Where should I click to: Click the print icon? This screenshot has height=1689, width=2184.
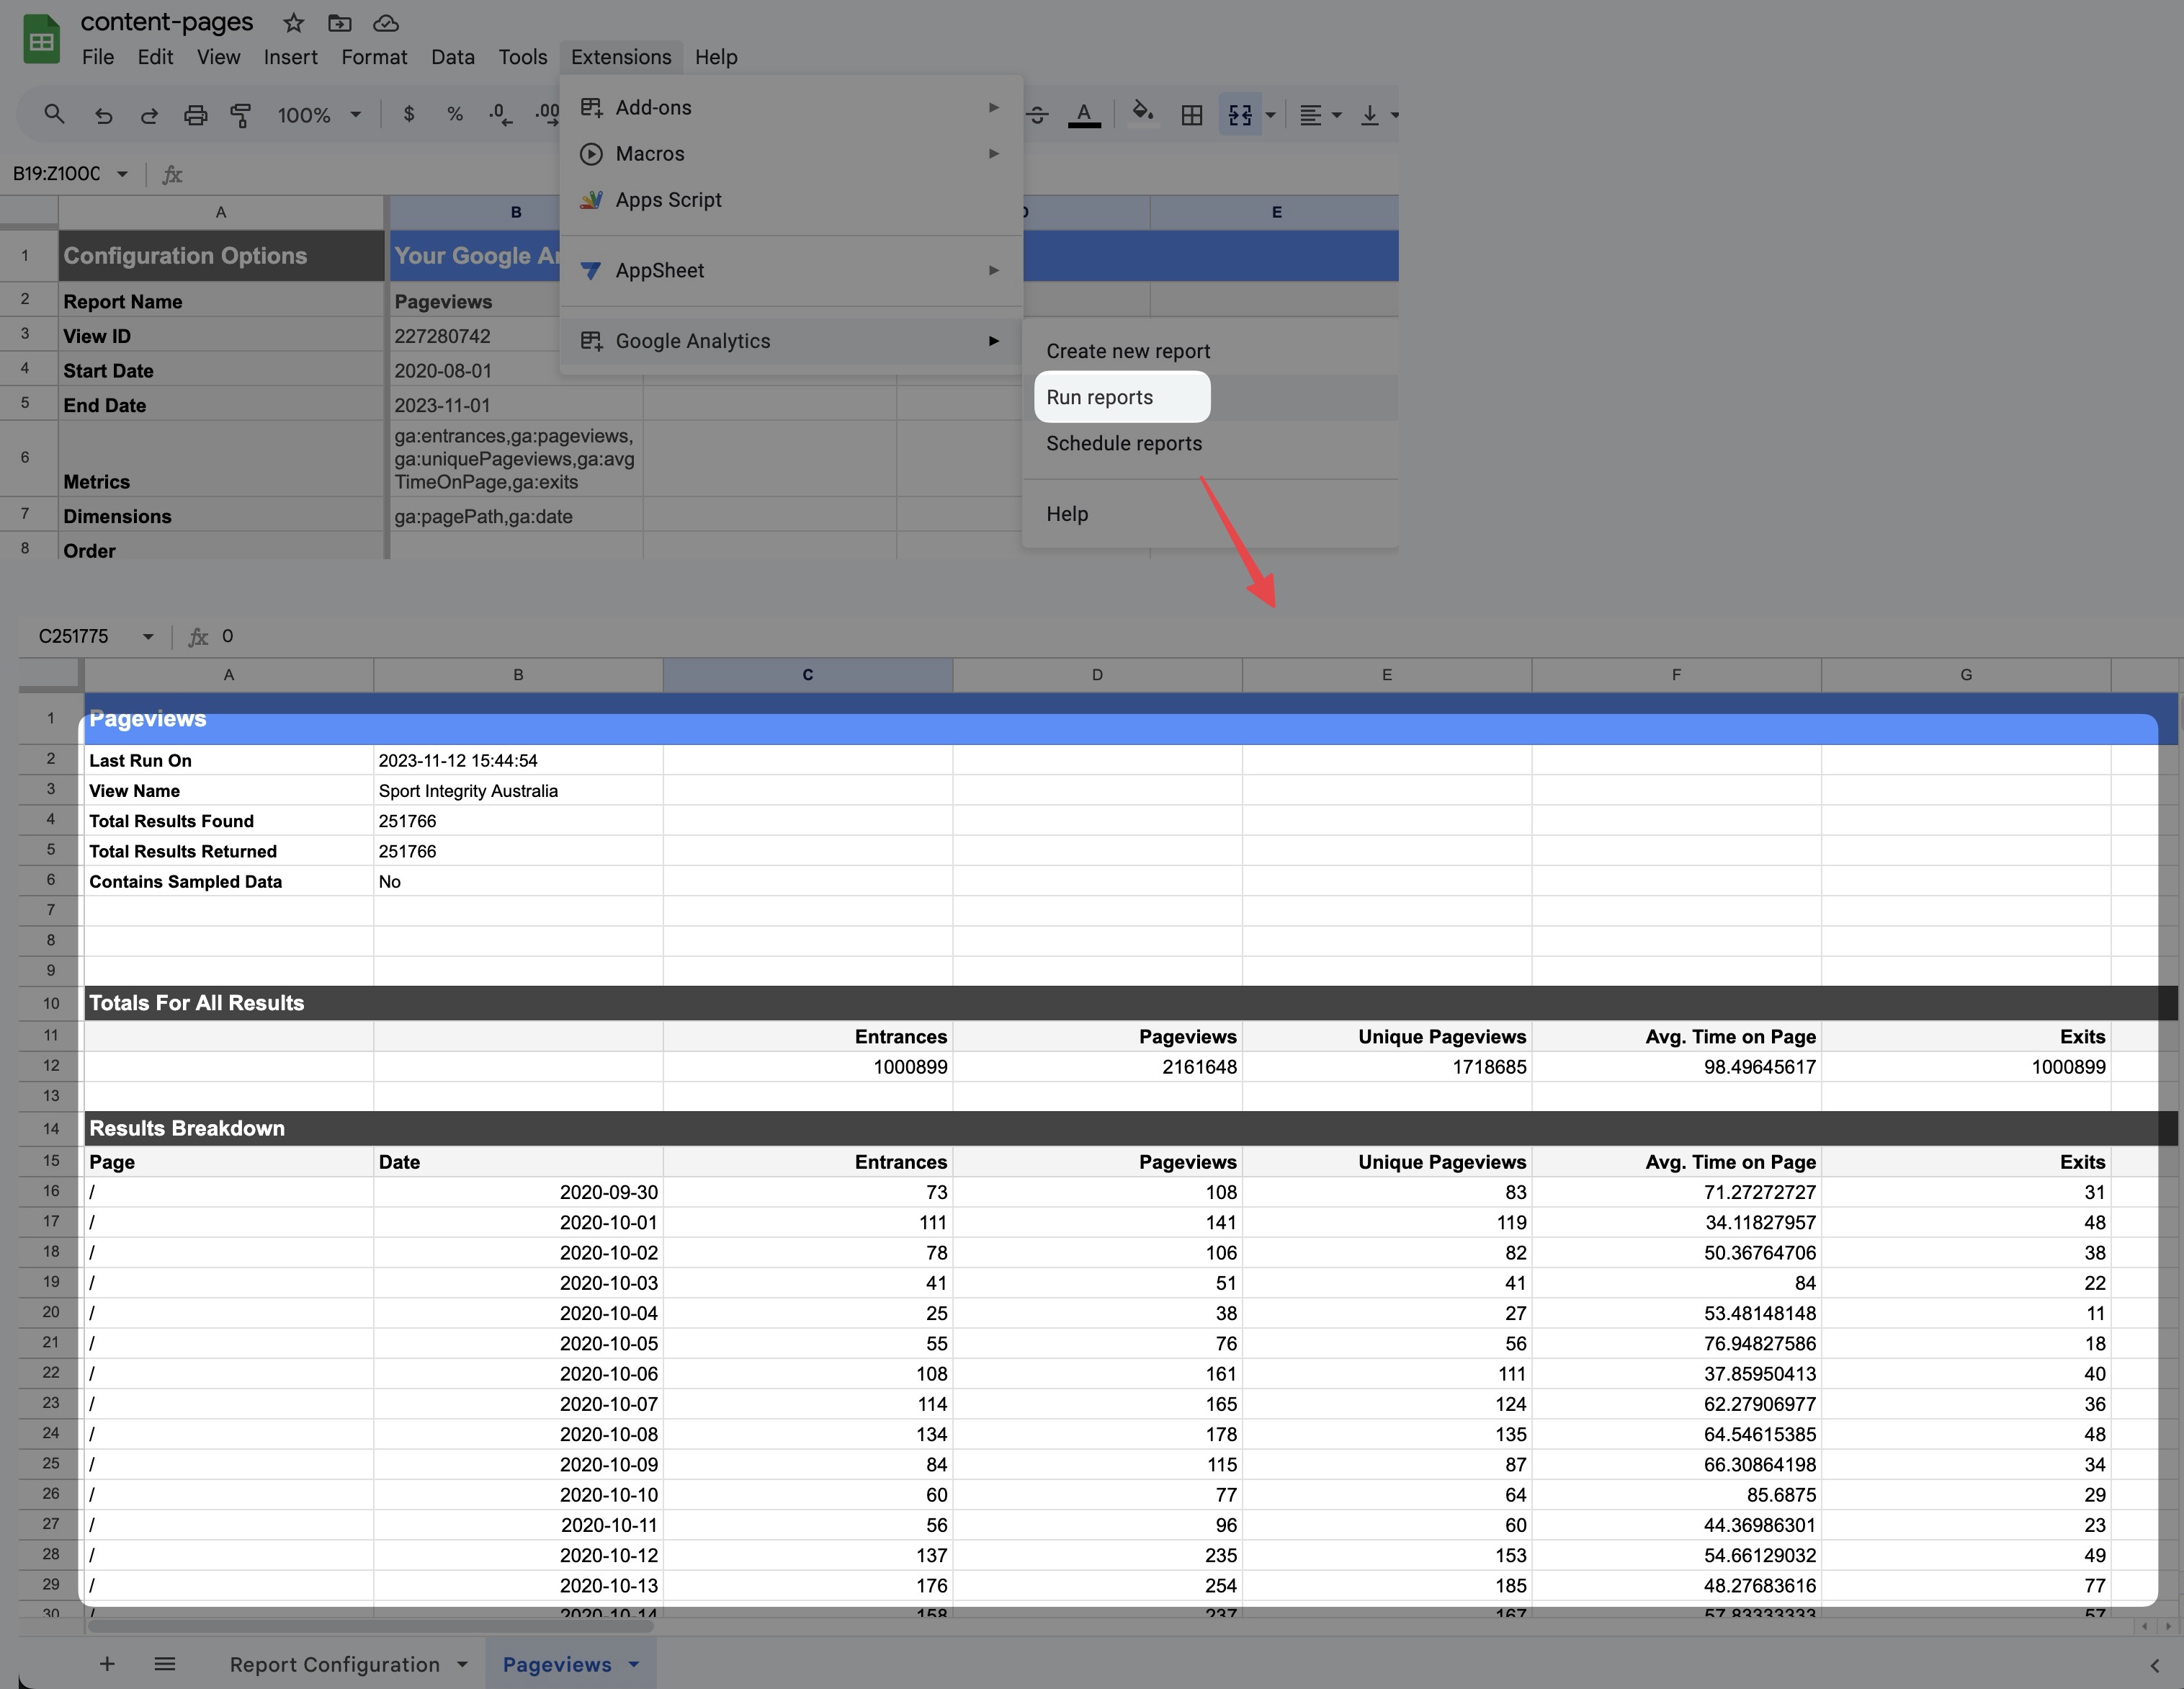195,115
